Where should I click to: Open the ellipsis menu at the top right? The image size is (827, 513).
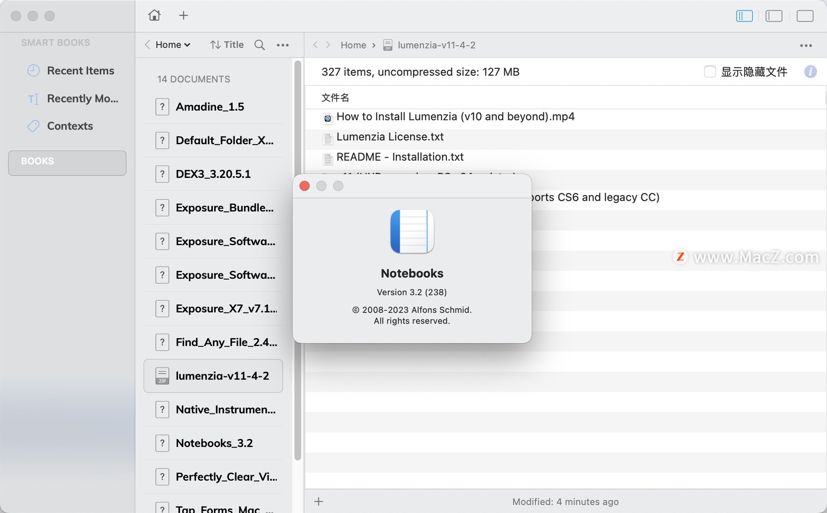point(805,45)
